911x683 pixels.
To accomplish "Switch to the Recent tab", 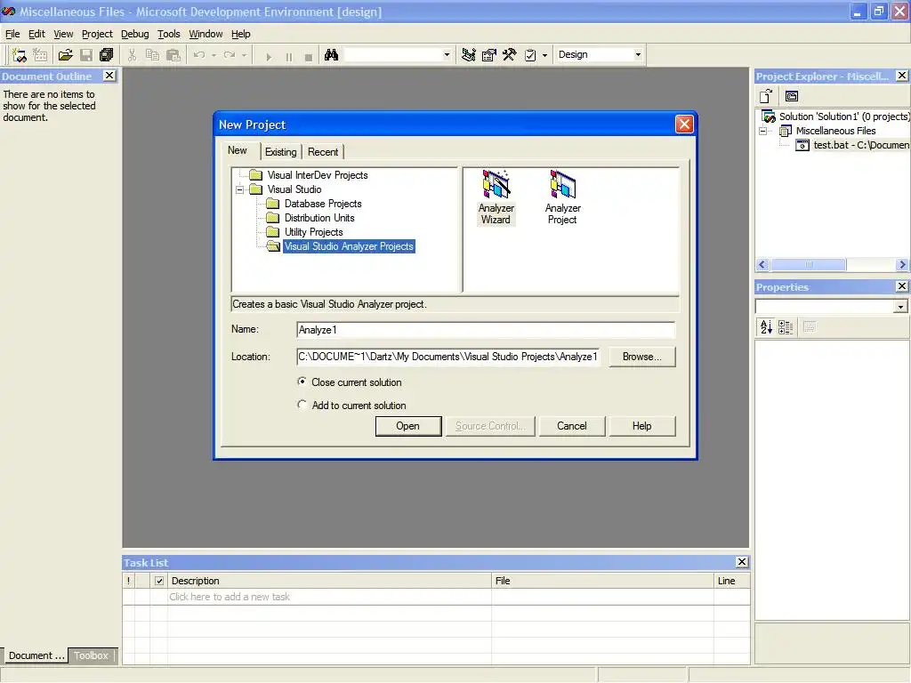I will [322, 151].
